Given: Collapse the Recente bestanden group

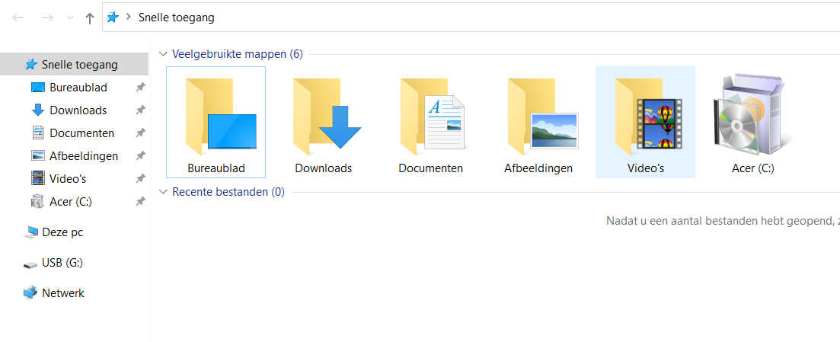Looking at the screenshot, I should pyautogui.click(x=164, y=192).
